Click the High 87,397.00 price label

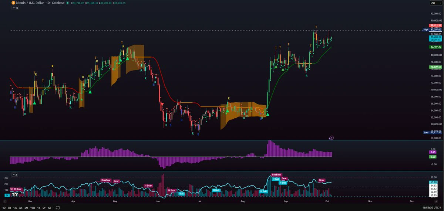tap(433, 30)
